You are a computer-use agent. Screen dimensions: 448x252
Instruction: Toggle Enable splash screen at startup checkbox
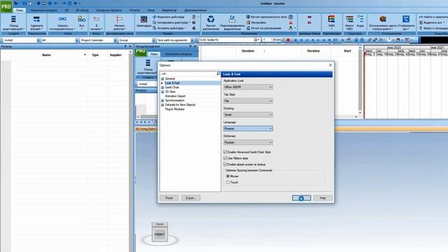[225, 164]
